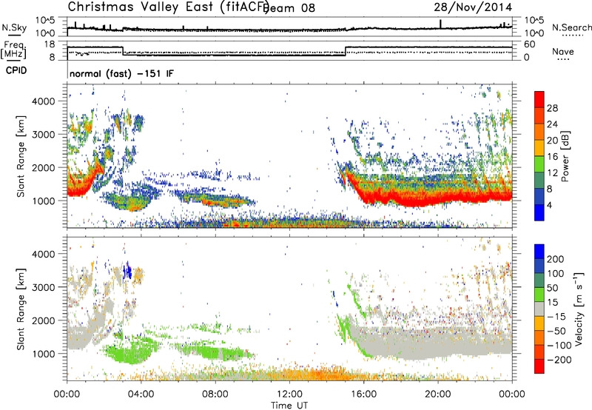Click the Slant Range label of velocity panel

click(21, 309)
